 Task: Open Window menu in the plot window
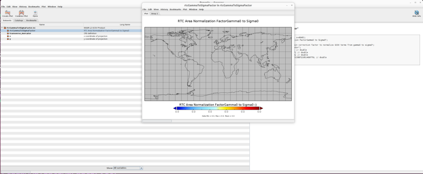193,9
